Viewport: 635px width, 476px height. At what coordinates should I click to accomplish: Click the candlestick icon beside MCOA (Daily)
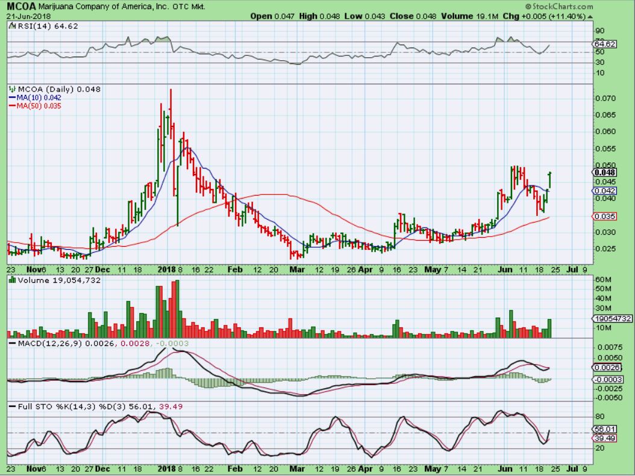(x=13, y=89)
